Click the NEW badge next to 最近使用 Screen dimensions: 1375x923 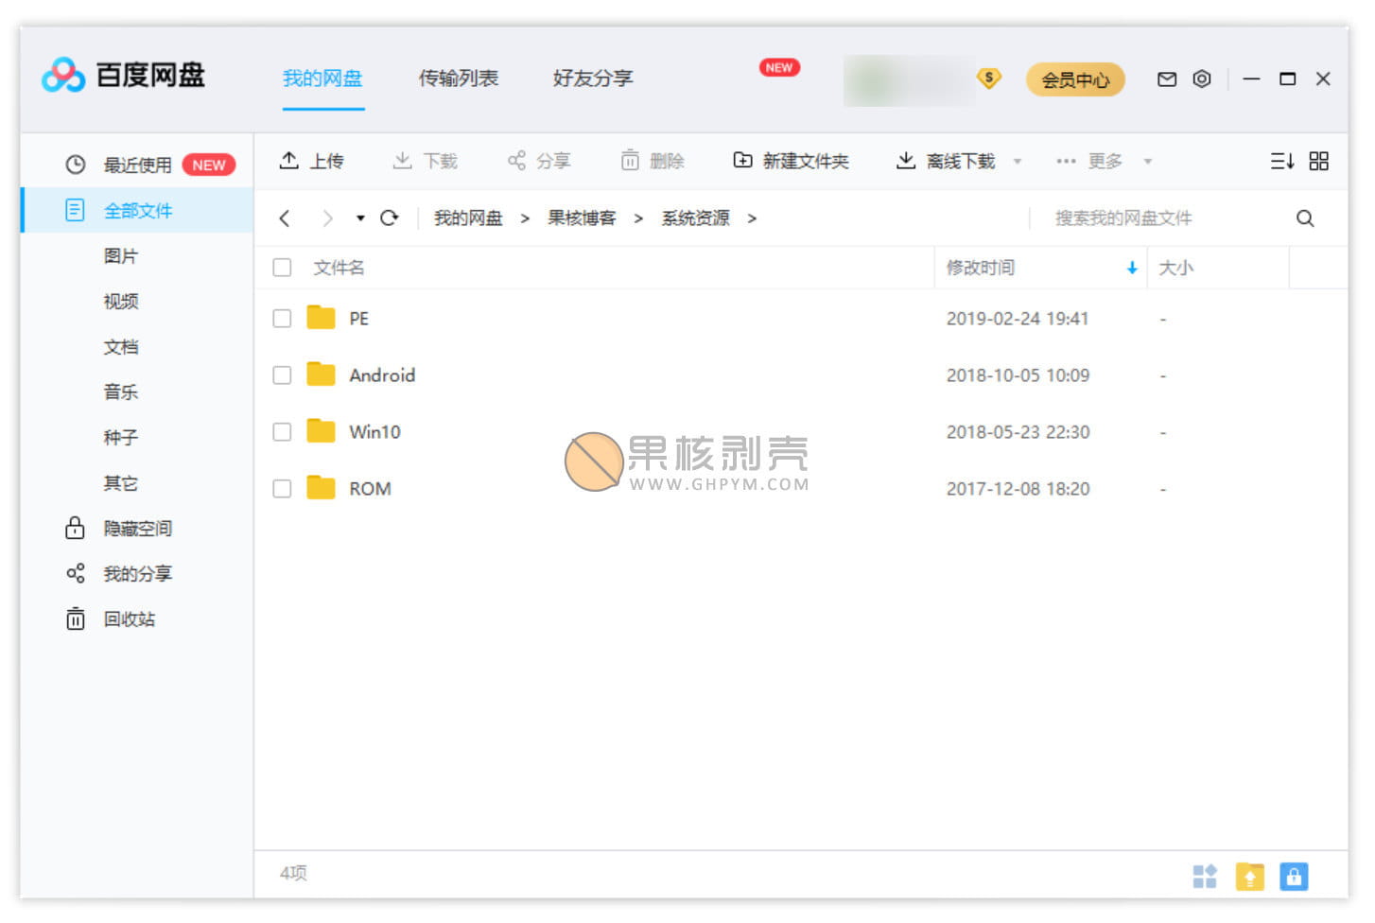click(x=208, y=165)
